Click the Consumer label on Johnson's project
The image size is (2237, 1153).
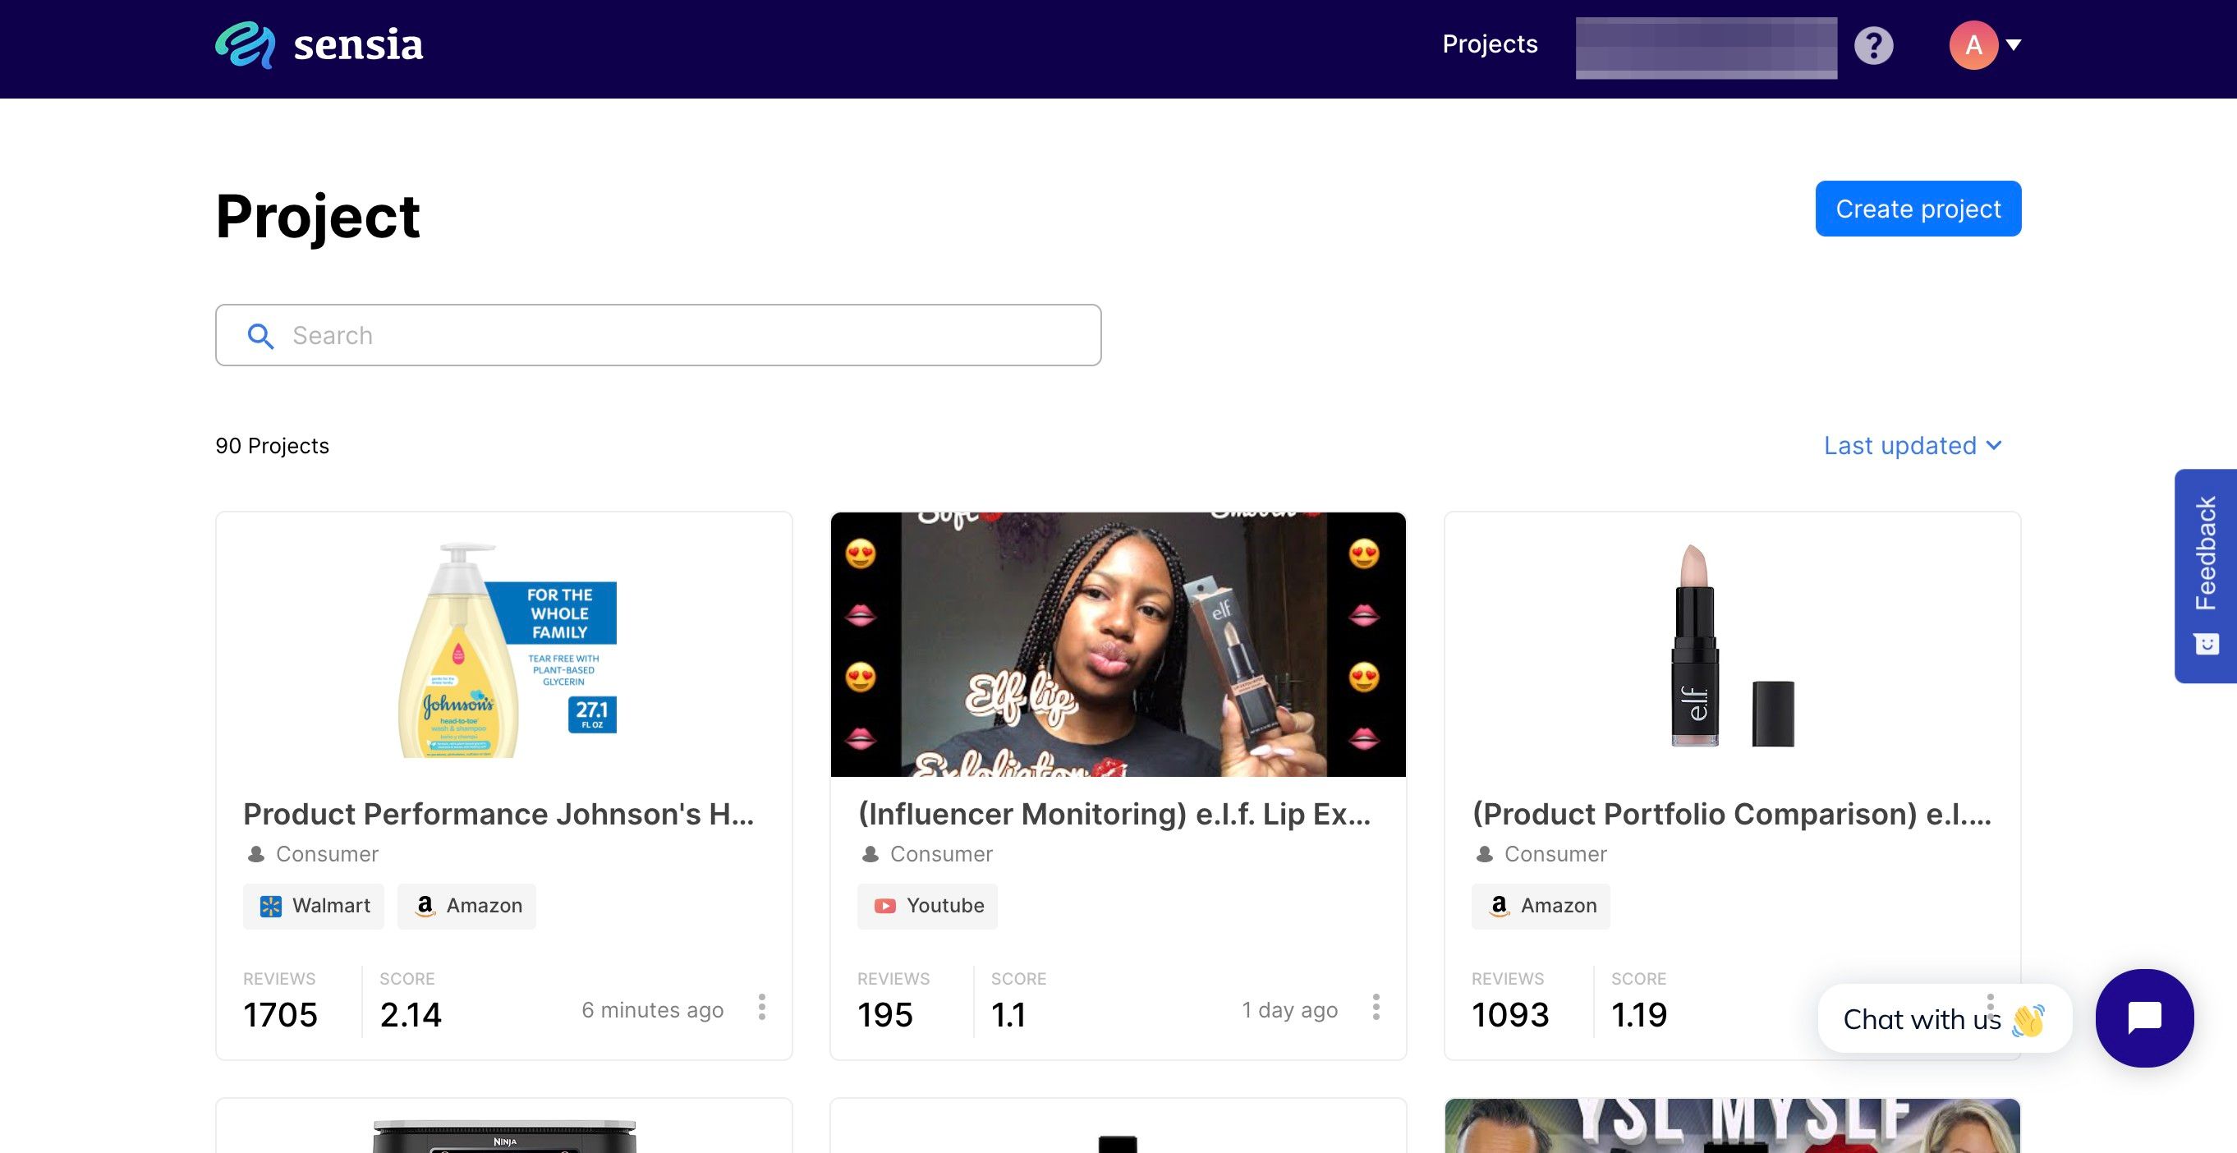[327, 854]
